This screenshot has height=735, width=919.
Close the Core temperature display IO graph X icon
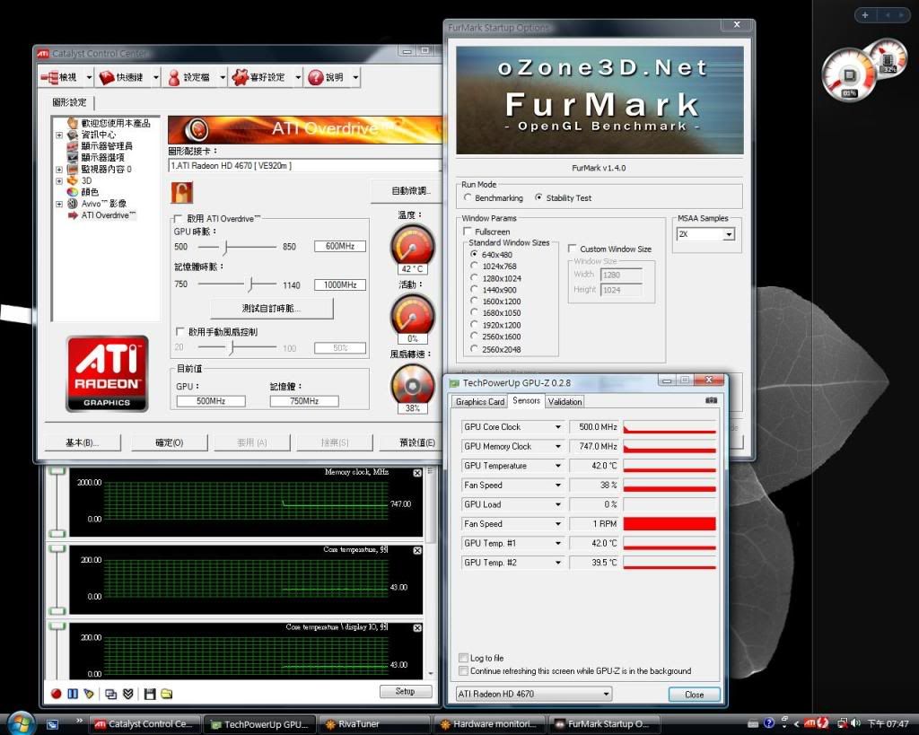417,627
